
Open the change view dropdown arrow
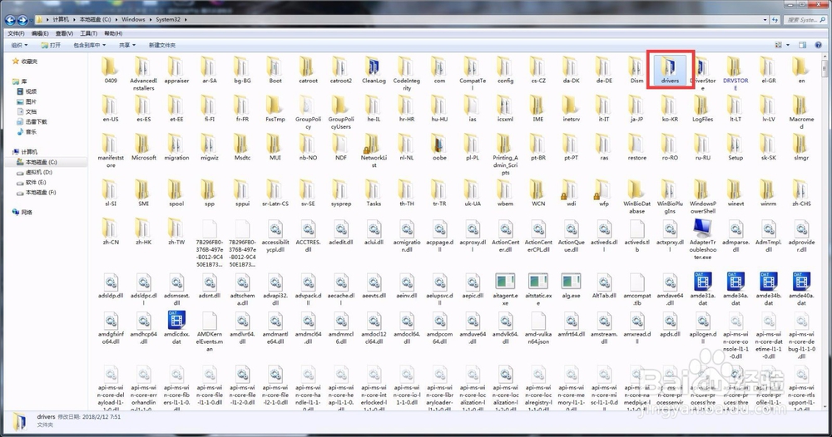click(788, 45)
